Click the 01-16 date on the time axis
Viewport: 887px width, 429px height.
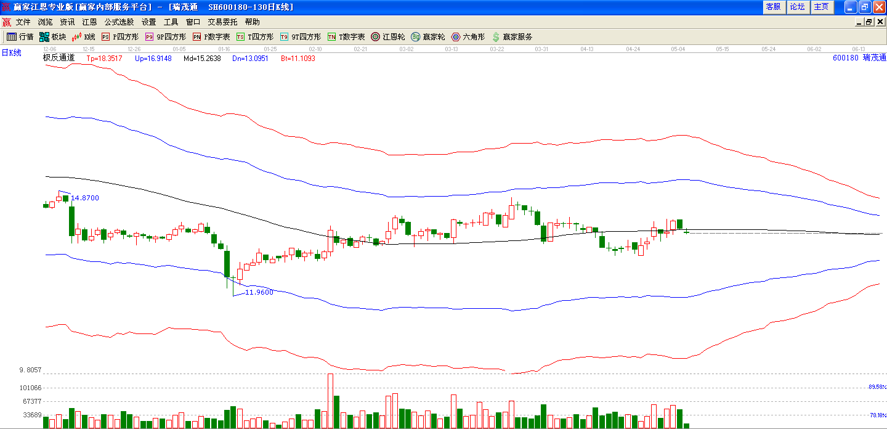[x=224, y=49]
